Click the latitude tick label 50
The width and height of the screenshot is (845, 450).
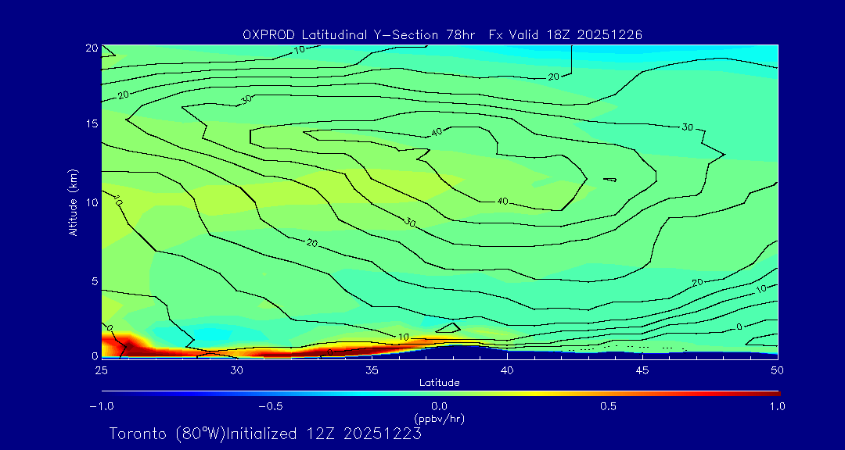[778, 370]
